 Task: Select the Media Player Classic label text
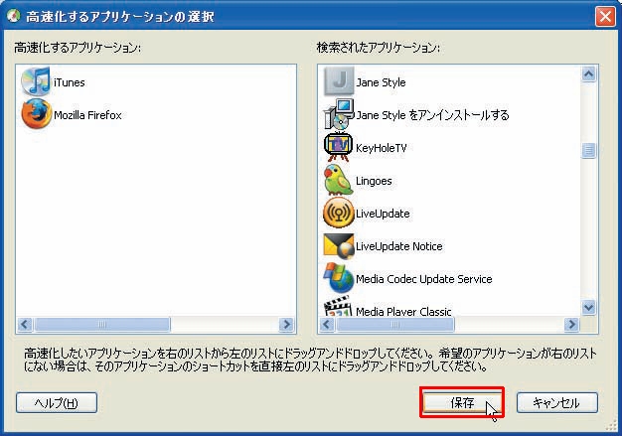403,312
